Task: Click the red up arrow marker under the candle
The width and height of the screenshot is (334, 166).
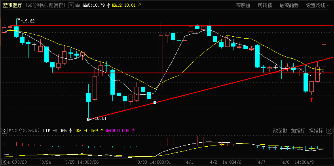Action: click(x=311, y=99)
